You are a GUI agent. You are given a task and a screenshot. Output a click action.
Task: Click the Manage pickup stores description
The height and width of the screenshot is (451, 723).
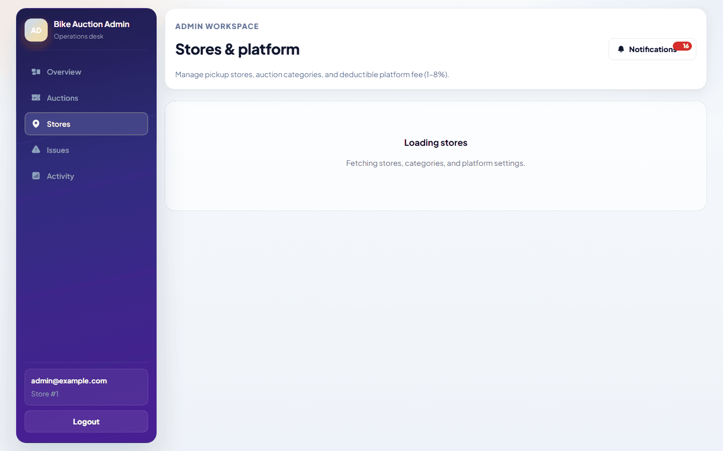(312, 74)
